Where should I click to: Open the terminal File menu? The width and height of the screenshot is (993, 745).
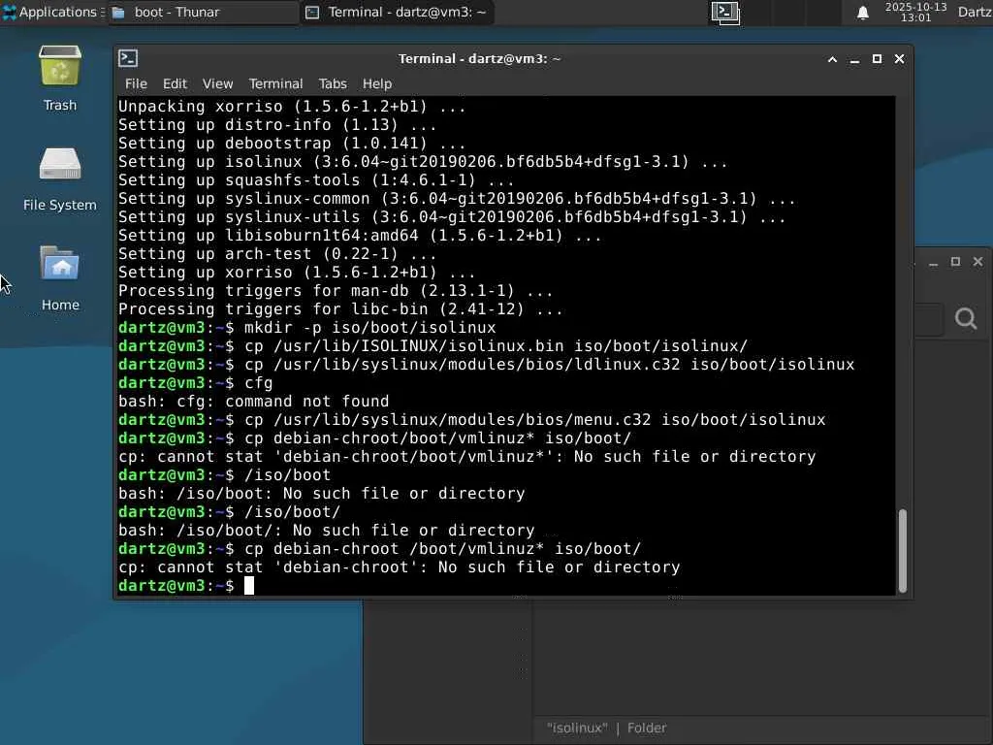(136, 83)
